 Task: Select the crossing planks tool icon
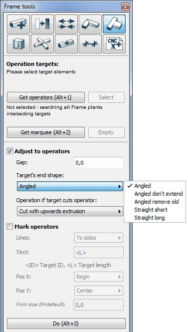tap(42, 44)
